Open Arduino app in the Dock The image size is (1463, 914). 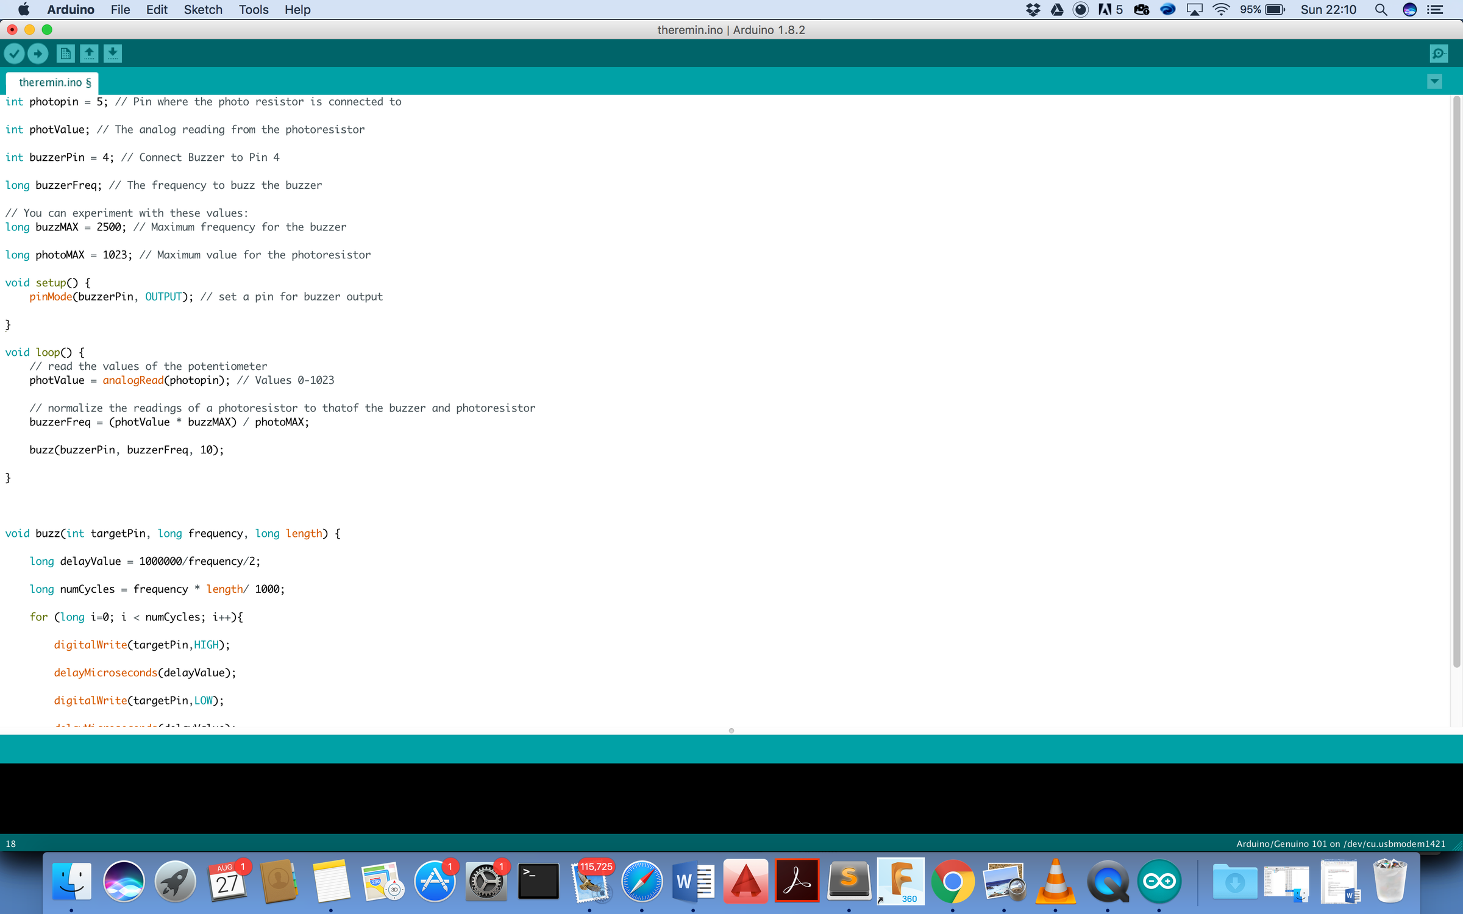pyautogui.click(x=1159, y=881)
